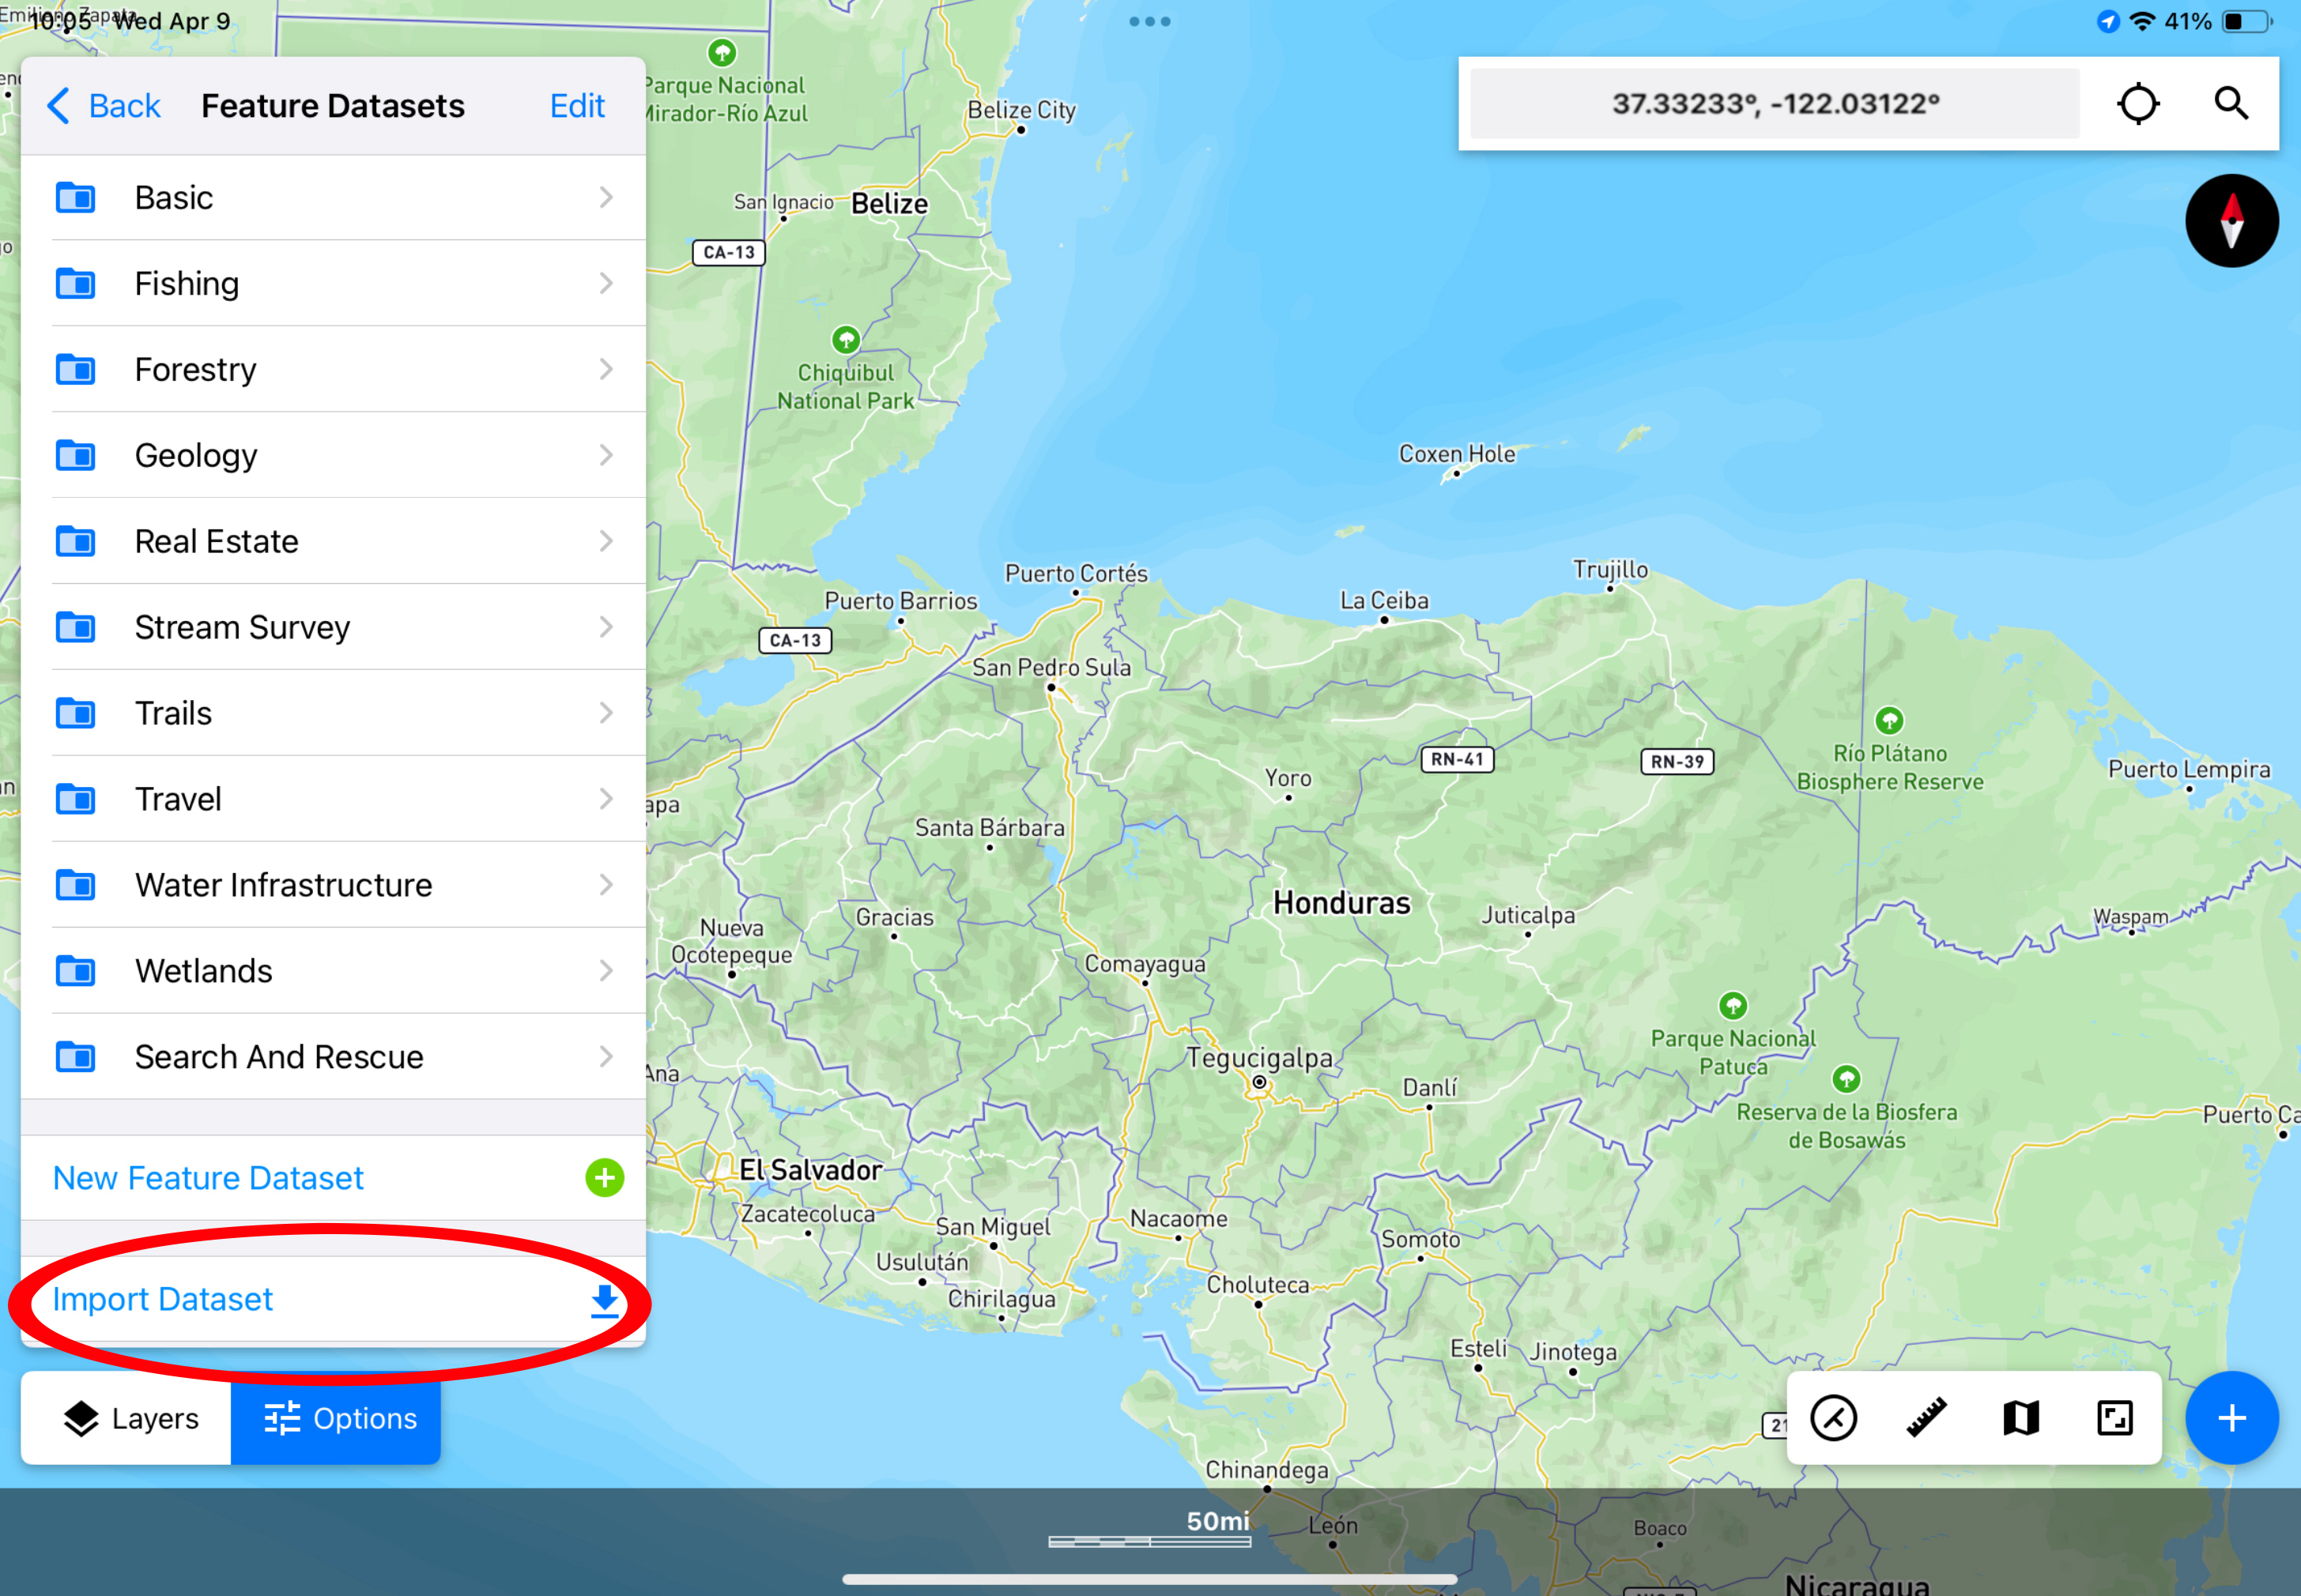
Task: Center map with the locate crosshair icon
Action: pyautogui.click(x=2138, y=104)
